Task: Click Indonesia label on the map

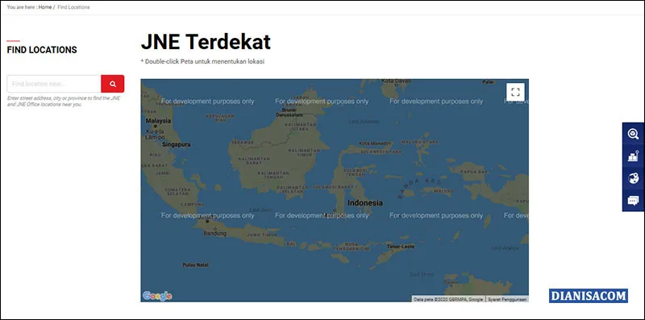Action: pyautogui.click(x=365, y=203)
